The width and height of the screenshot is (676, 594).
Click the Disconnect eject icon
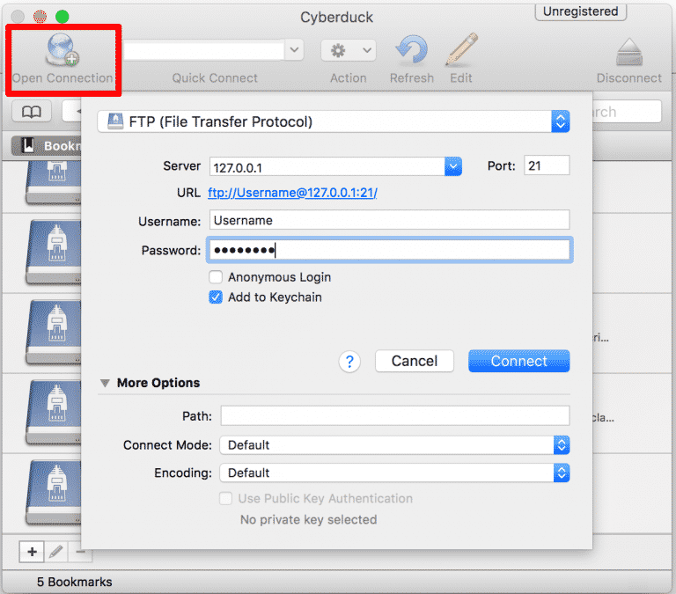coord(629,52)
